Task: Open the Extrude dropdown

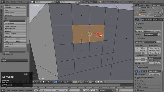Action: [15, 21]
